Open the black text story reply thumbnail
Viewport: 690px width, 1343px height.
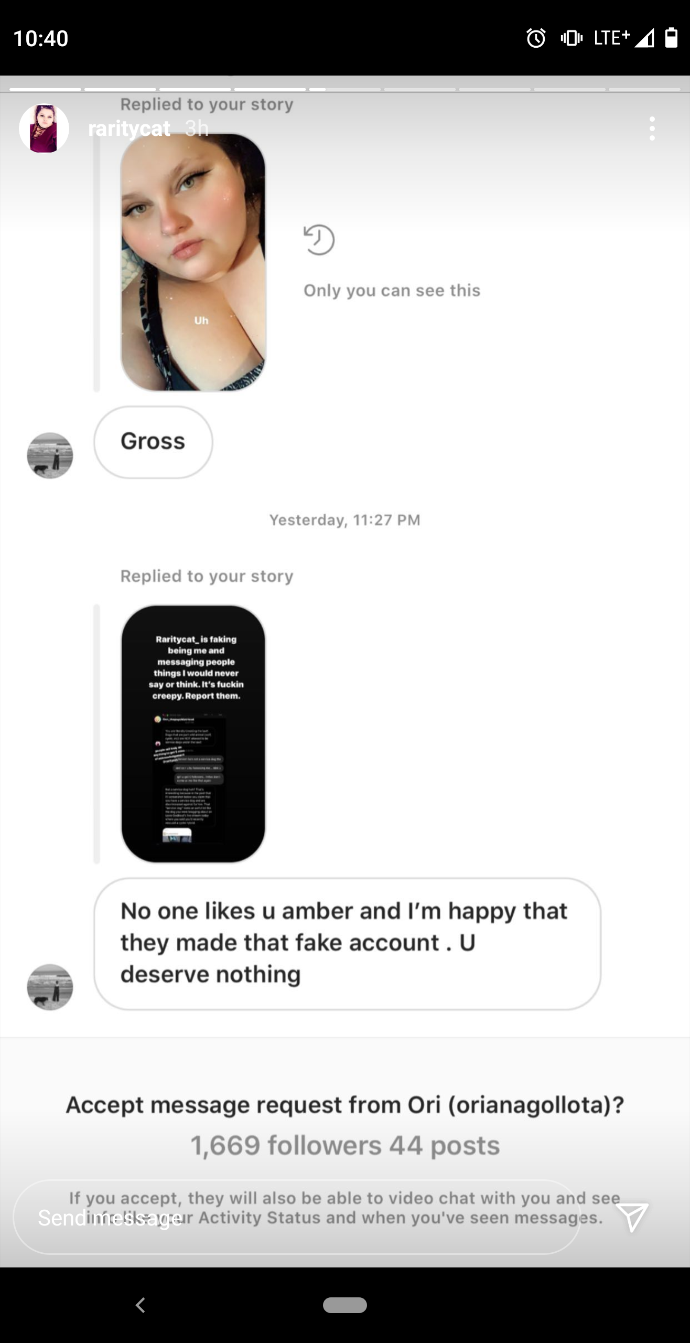pos(193,733)
